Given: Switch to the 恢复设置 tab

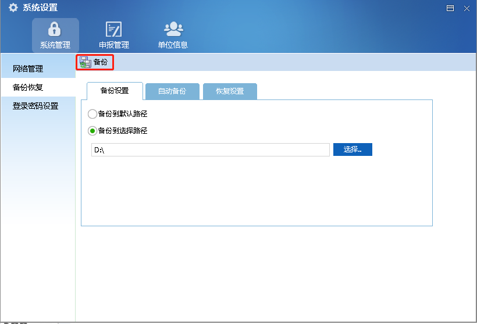Looking at the screenshot, I should pyautogui.click(x=230, y=91).
